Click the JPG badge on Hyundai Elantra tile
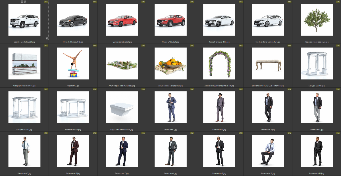This screenshot has height=176, width=341. pyautogui.click(x=95, y=2)
